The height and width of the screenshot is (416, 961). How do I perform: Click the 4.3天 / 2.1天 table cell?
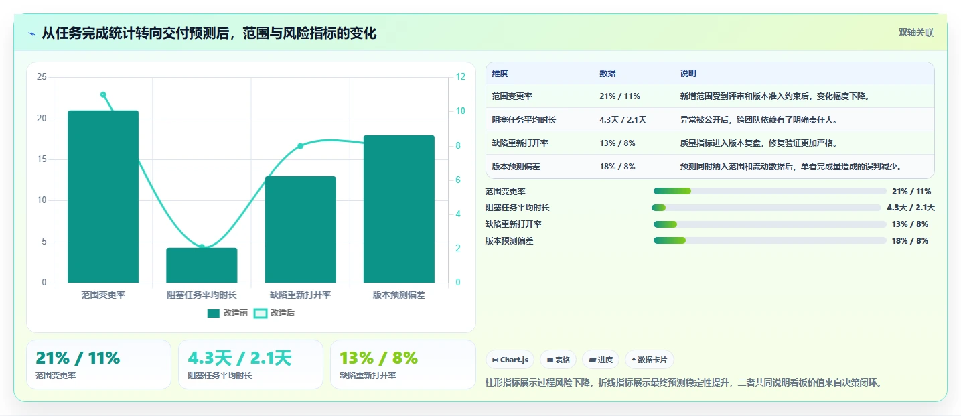pyautogui.click(x=623, y=120)
